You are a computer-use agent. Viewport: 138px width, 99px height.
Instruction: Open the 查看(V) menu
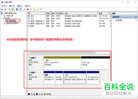pos(20,6)
